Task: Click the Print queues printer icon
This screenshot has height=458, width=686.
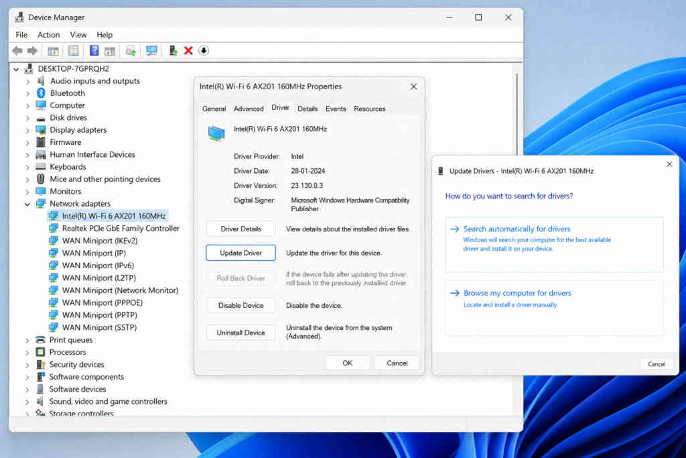Action: (x=40, y=340)
